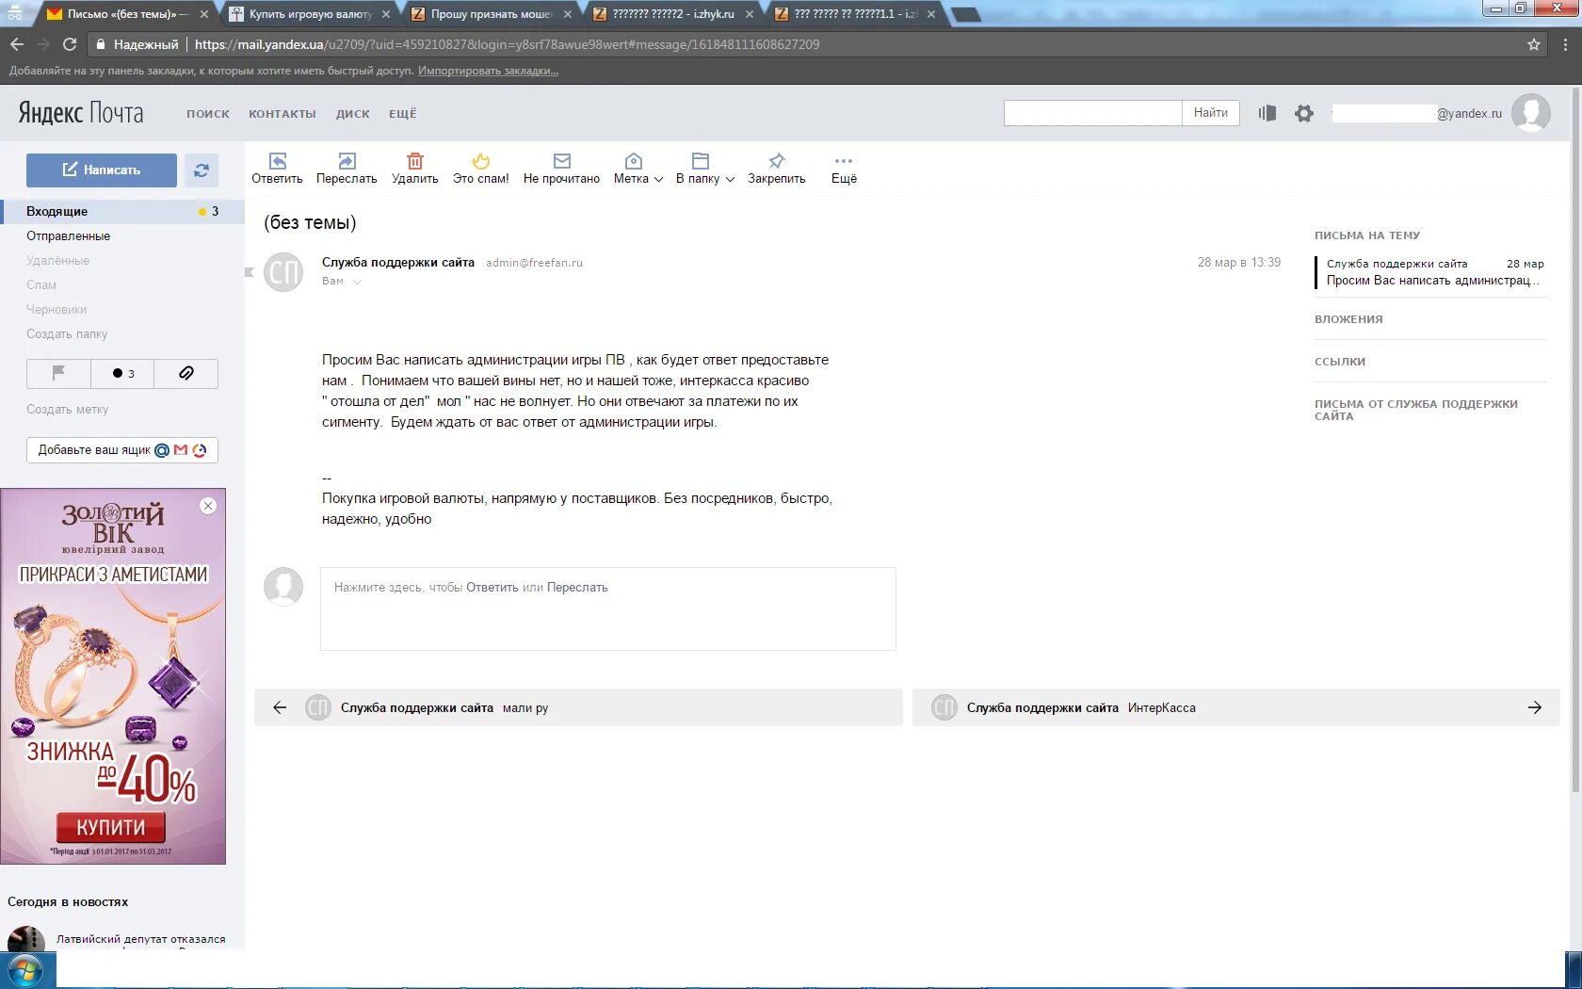Switch to the Прошу признать мошен tab

pos(492,14)
